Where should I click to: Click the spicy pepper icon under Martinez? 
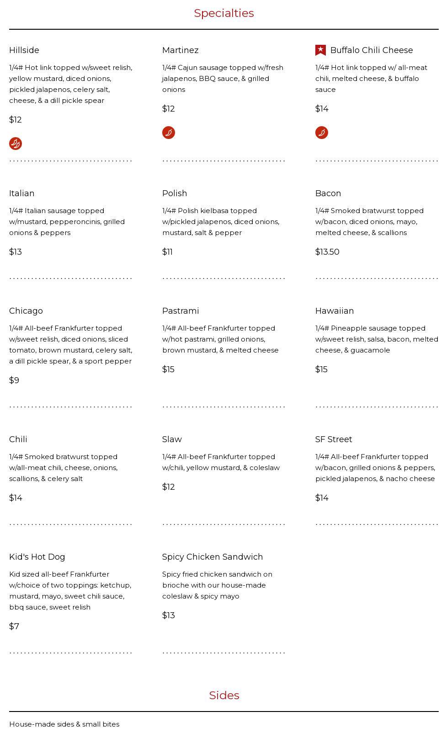tap(169, 133)
